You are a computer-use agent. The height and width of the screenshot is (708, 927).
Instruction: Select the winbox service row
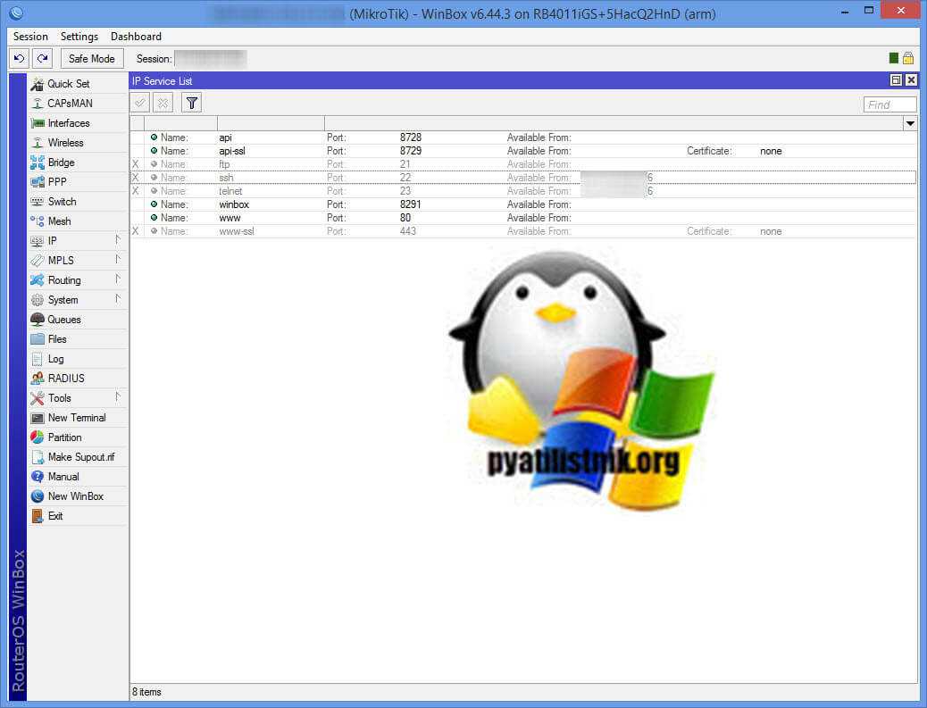tap(523, 204)
